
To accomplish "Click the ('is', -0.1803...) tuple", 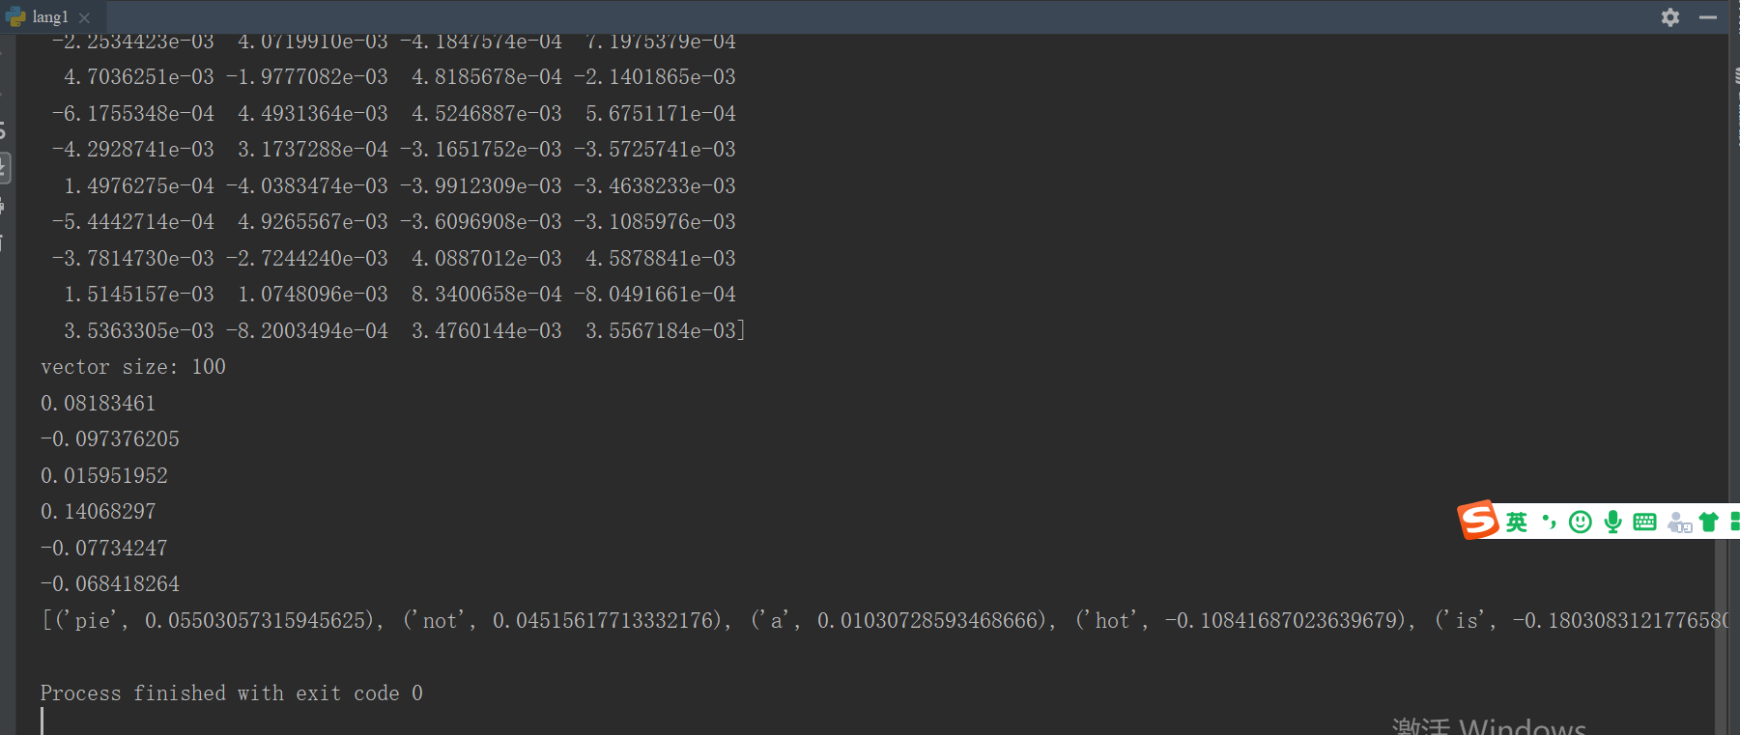I will (1581, 621).
